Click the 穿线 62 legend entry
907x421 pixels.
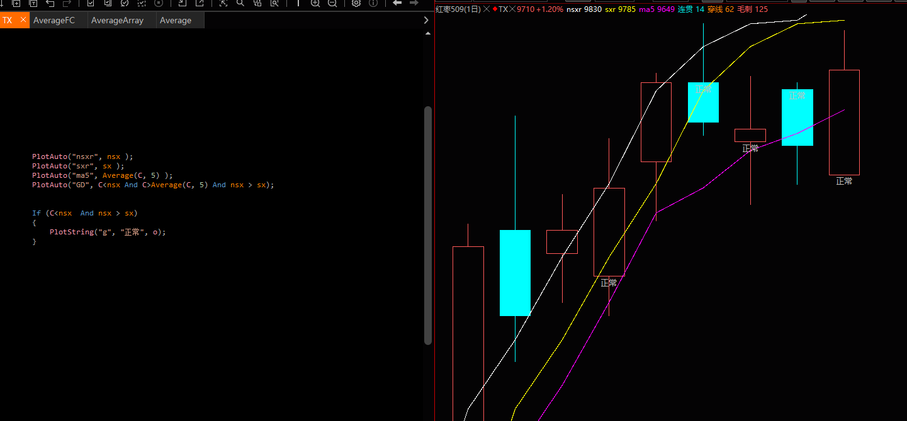[721, 9]
